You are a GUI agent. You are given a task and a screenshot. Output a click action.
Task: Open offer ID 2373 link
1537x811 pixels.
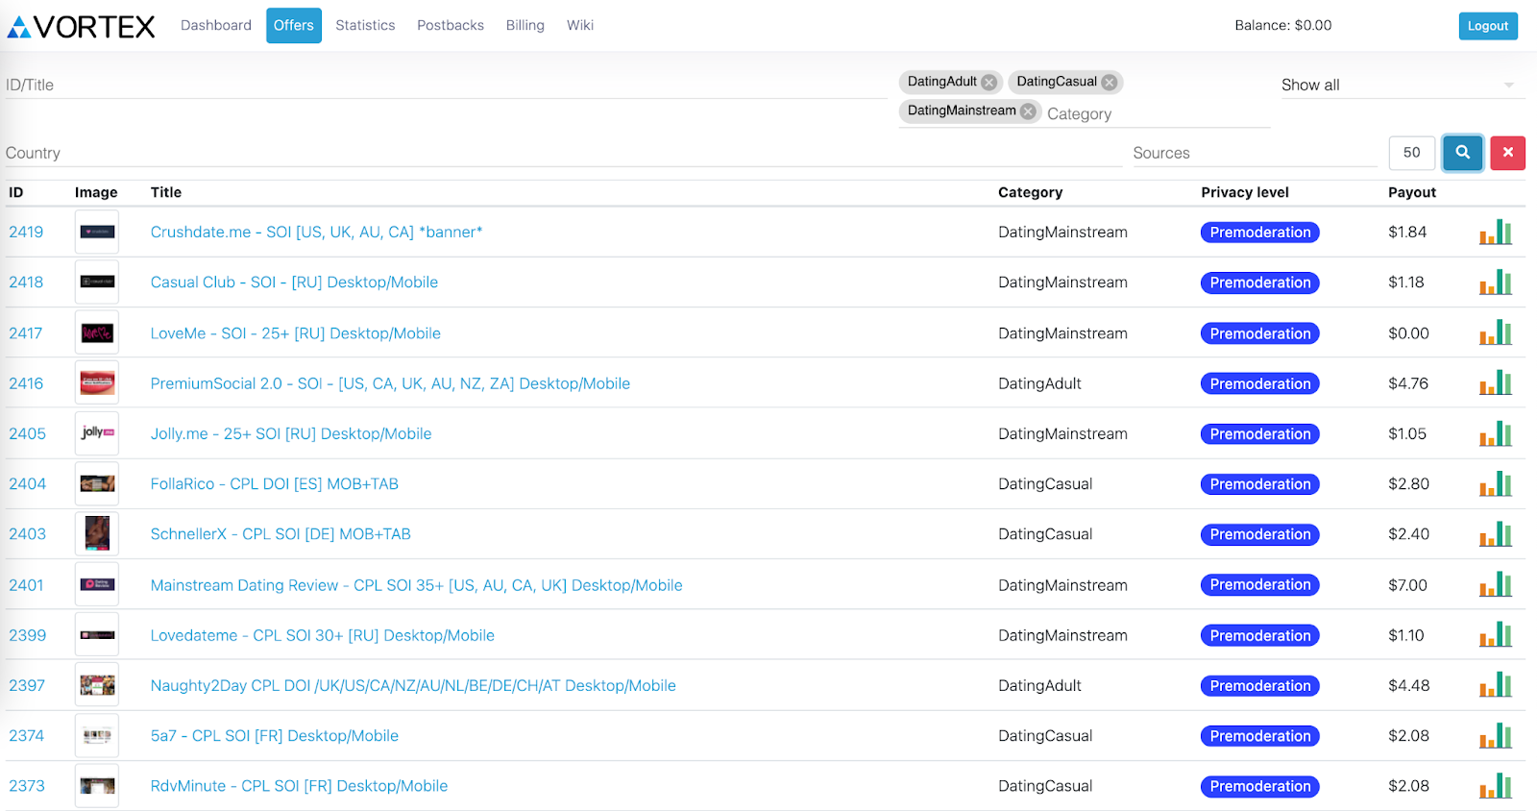(27, 786)
